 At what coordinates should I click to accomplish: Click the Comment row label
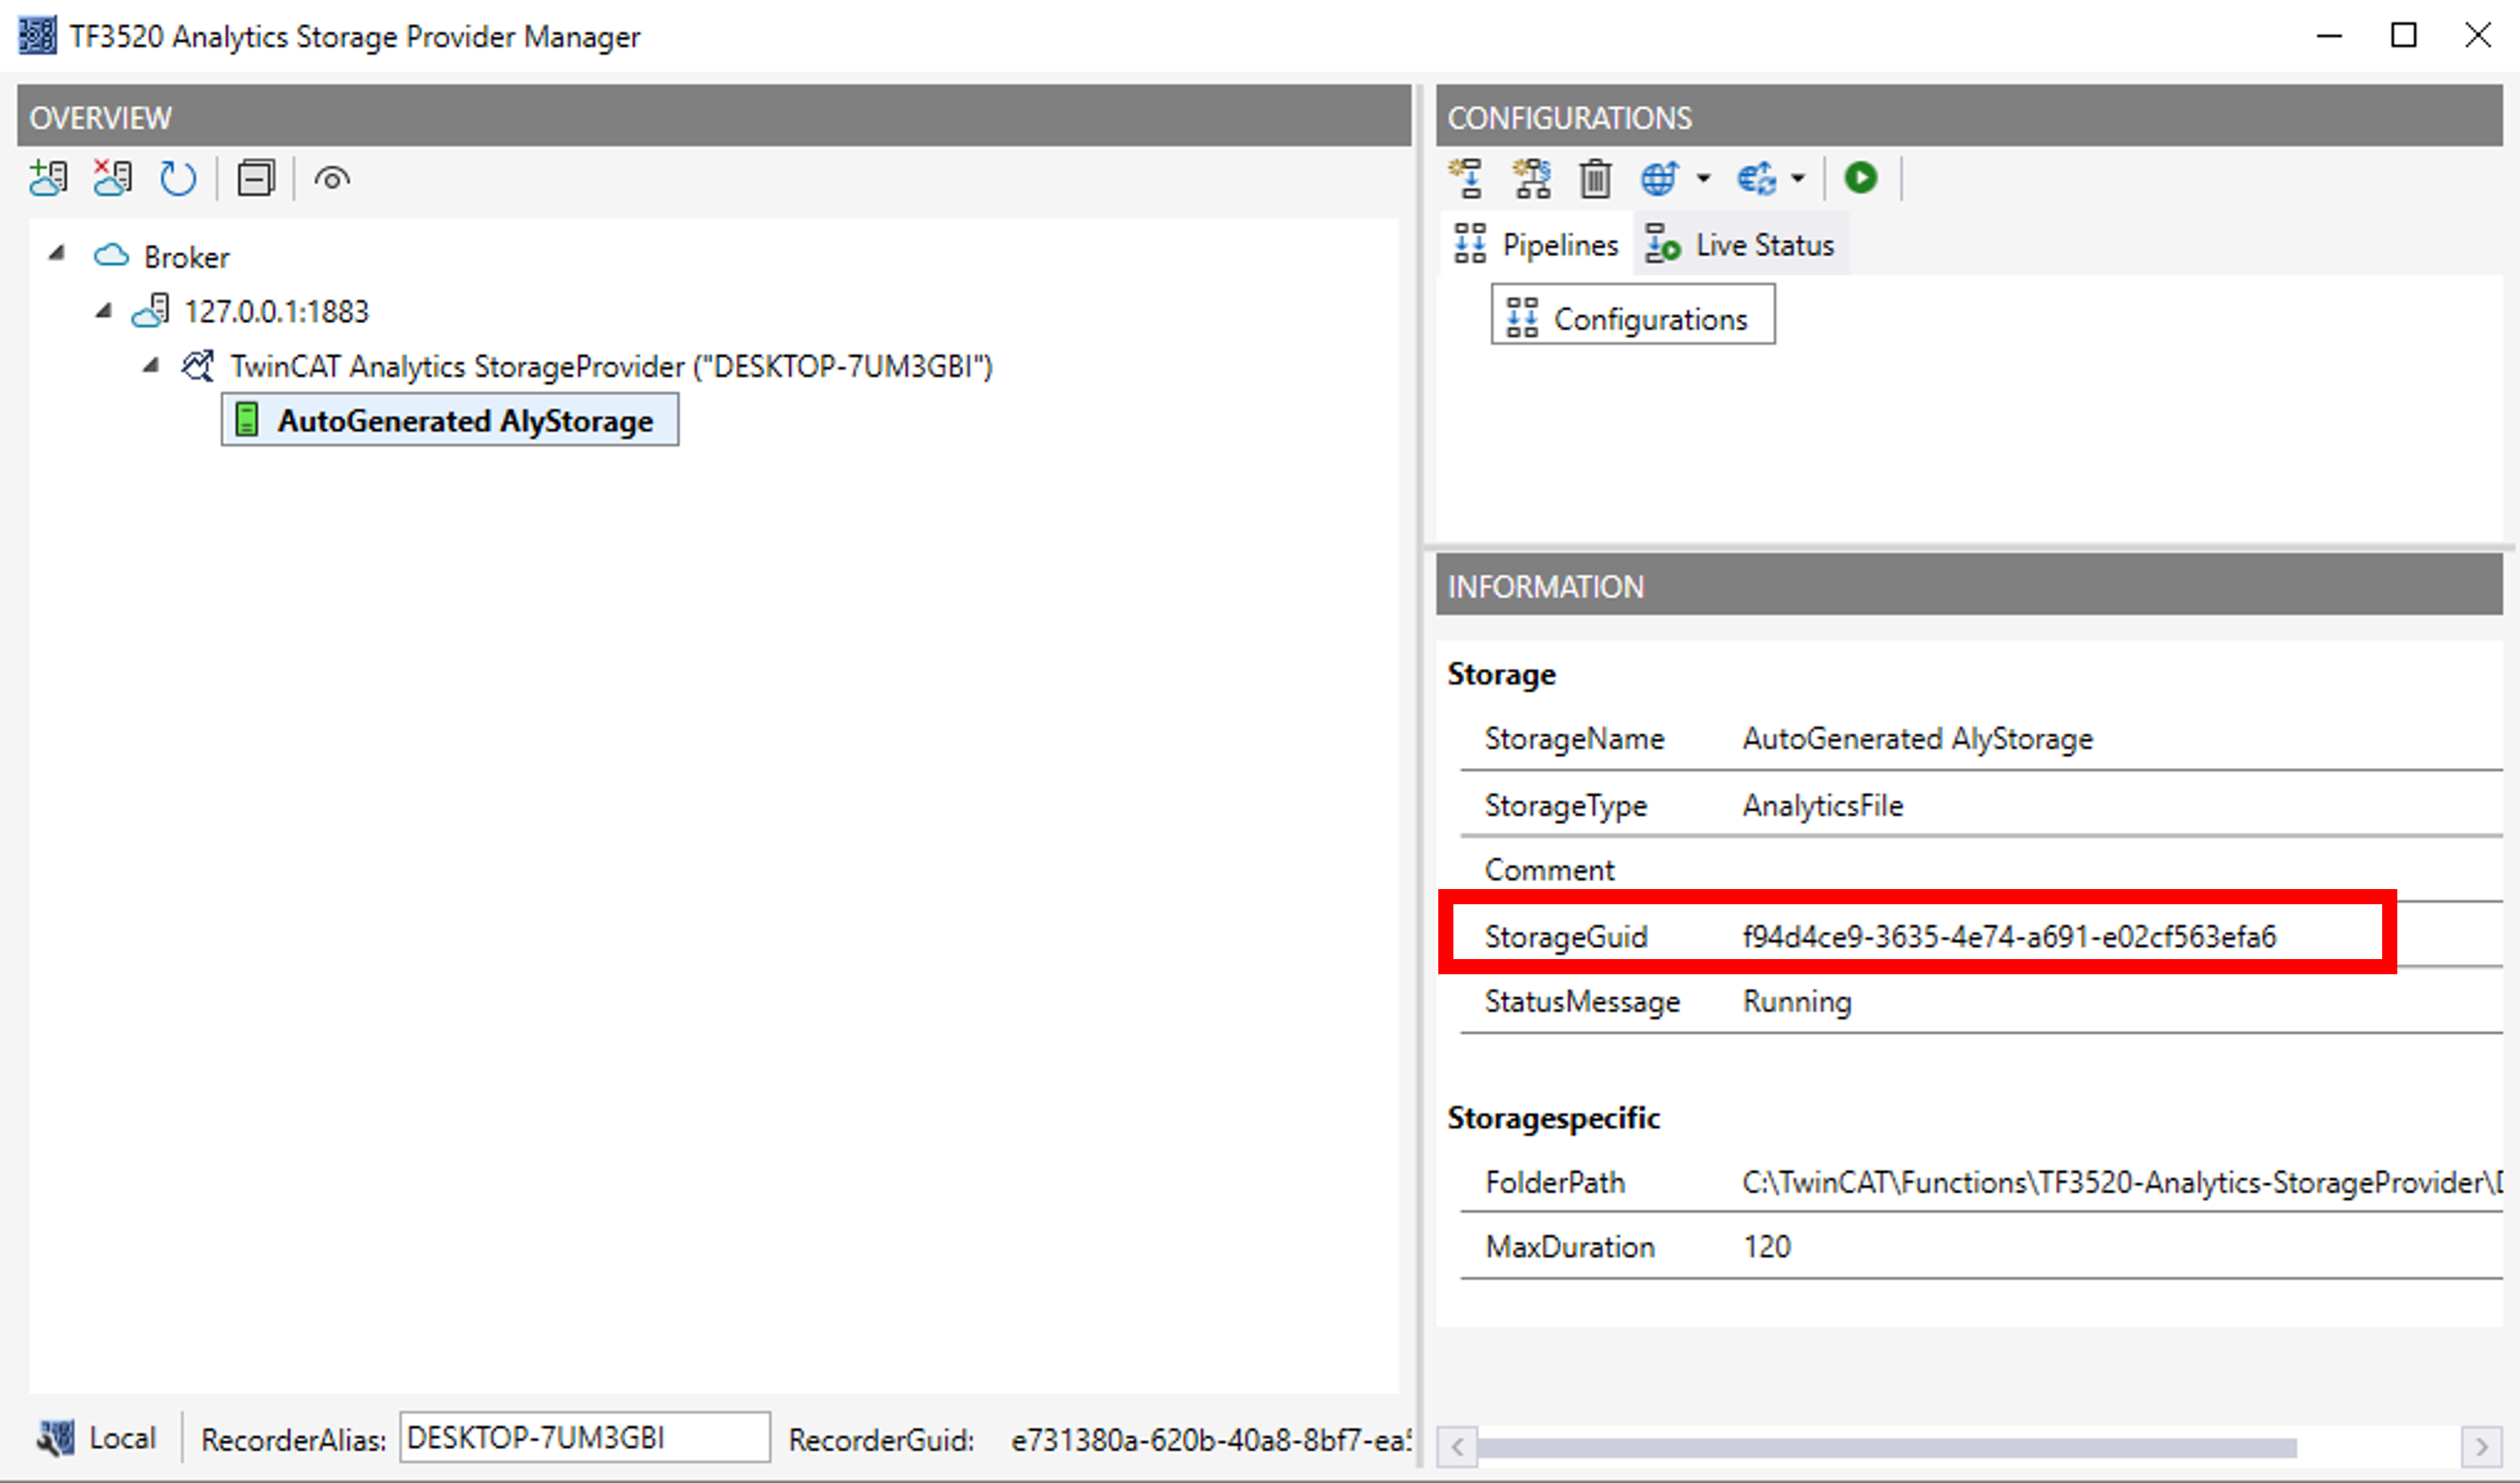point(1549,870)
